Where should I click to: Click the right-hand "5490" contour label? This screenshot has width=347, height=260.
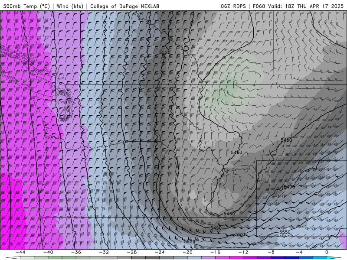point(289,187)
